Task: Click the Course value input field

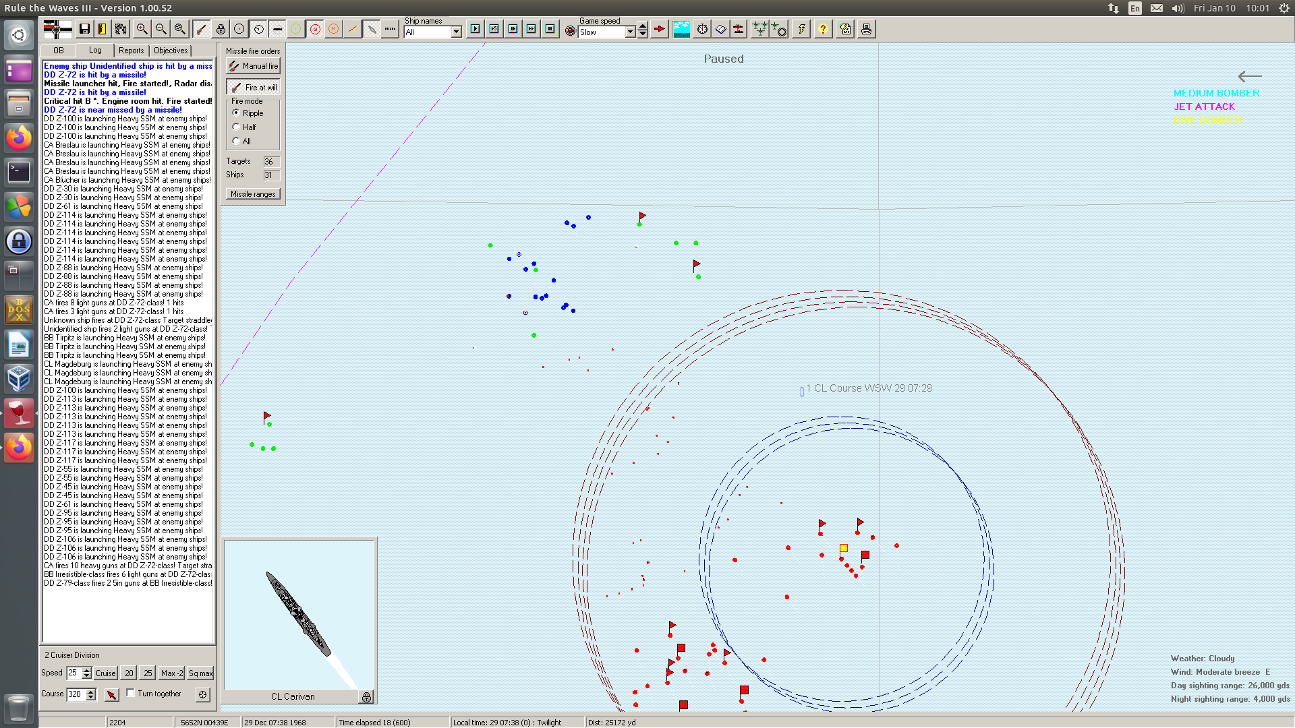Action: pos(76,694)
